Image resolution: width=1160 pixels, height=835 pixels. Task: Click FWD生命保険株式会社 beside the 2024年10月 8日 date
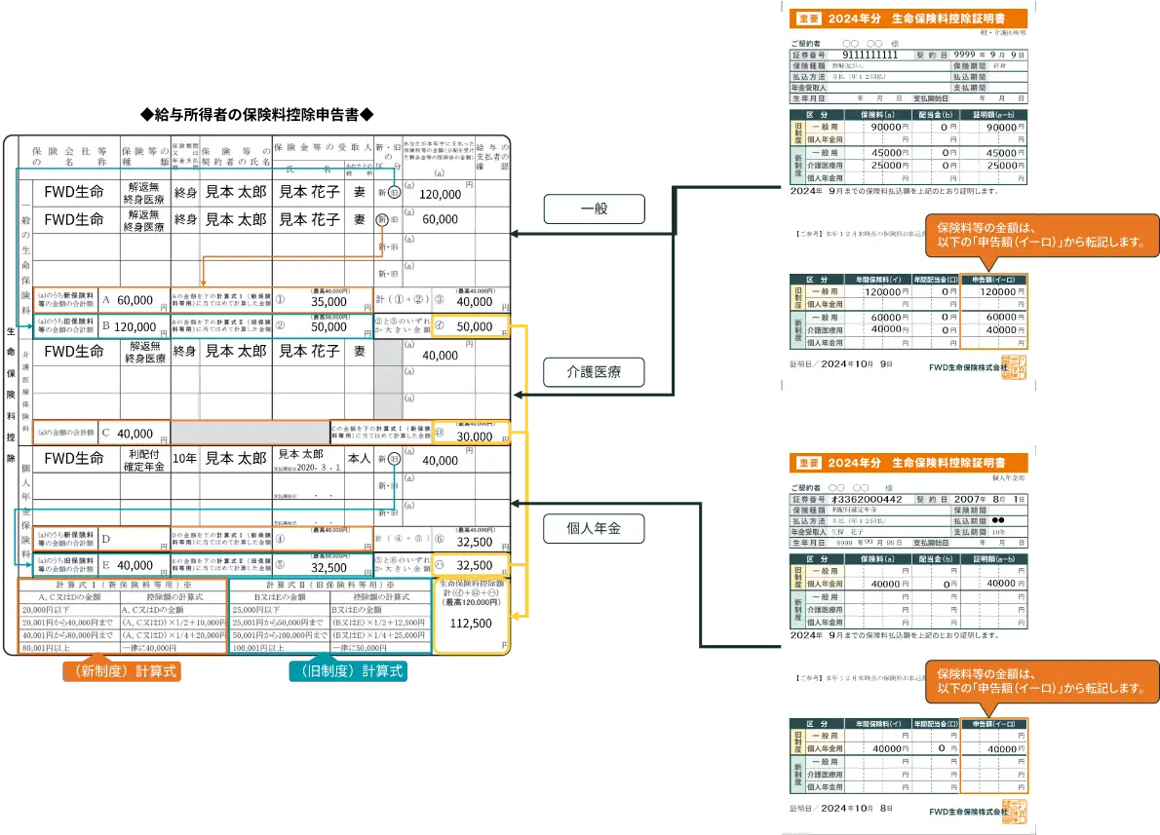click(x=968, y=812)
